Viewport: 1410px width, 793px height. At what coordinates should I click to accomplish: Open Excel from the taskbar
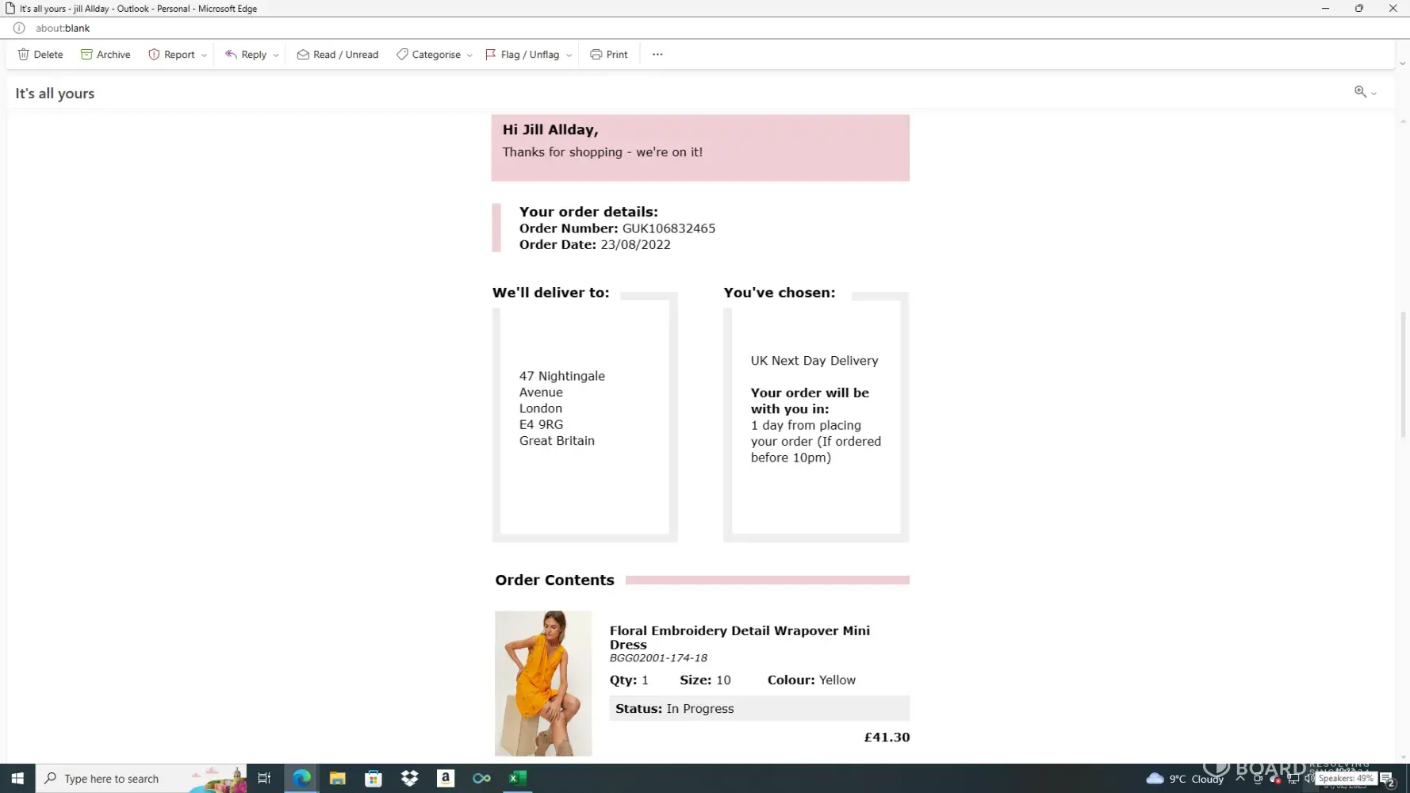tap(517, 779)
